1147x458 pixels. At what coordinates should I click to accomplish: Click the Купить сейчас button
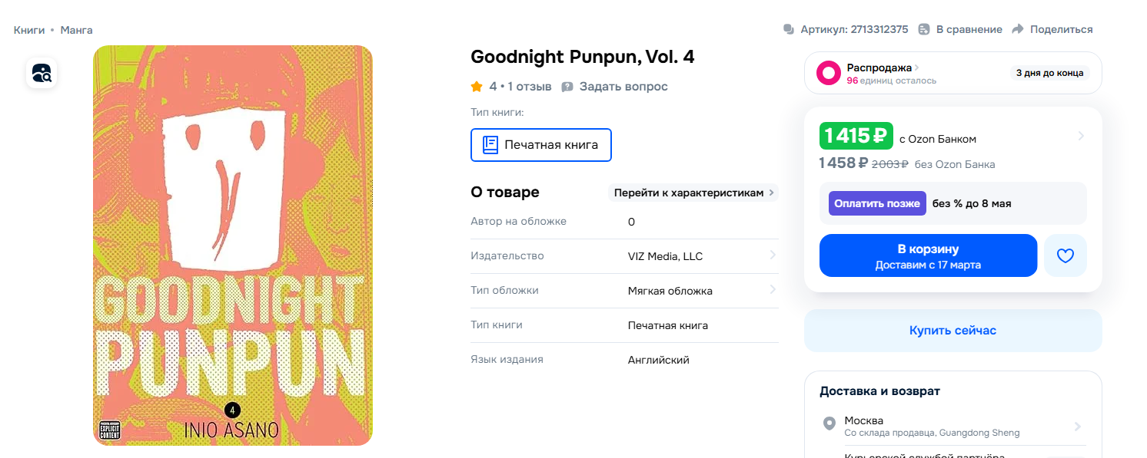pyautogui.click(x=953, y=331)
